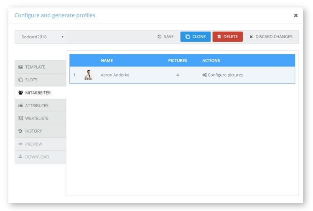
Task: Close the Configure and generate profiles dialog
Action: tap(295, 15)
